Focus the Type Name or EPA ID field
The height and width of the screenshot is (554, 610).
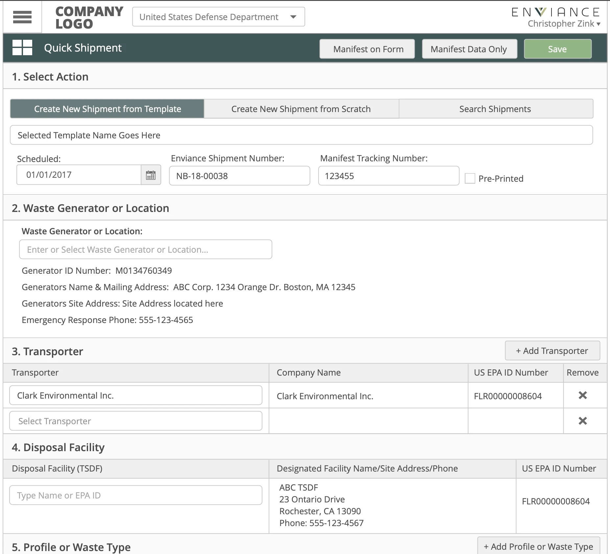click(136, 495)
